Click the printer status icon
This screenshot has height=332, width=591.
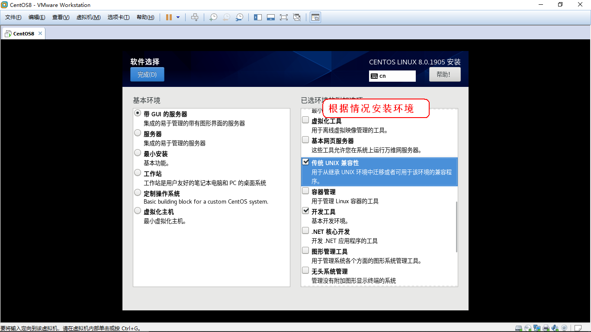click(x=546, y=328)
